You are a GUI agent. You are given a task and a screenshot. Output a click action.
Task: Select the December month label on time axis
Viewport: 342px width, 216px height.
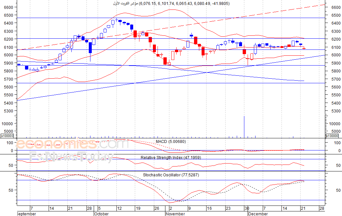(x=258, y=214)
